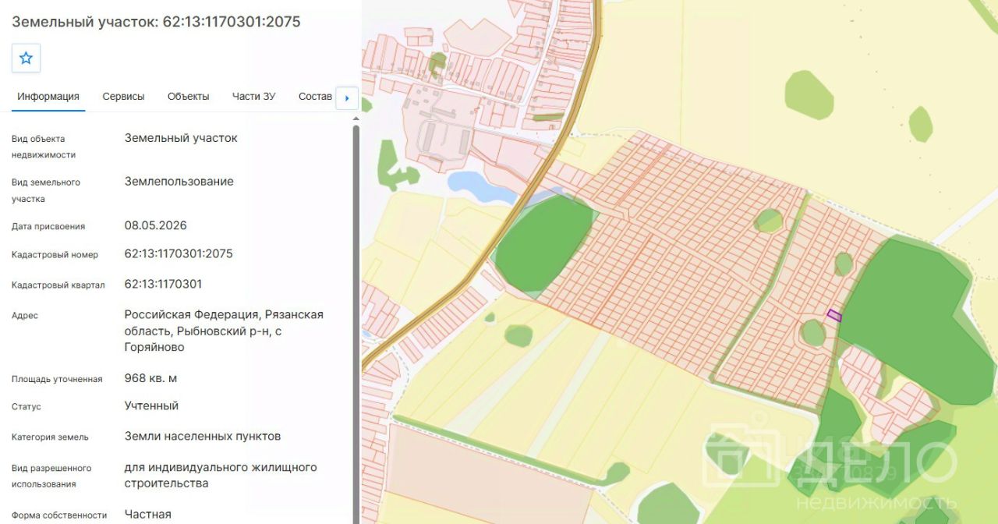The height and width of the screenshot is (524, 998).
Task: Switch to the Части ЗУ tab
Action: [x=253, y=97]
